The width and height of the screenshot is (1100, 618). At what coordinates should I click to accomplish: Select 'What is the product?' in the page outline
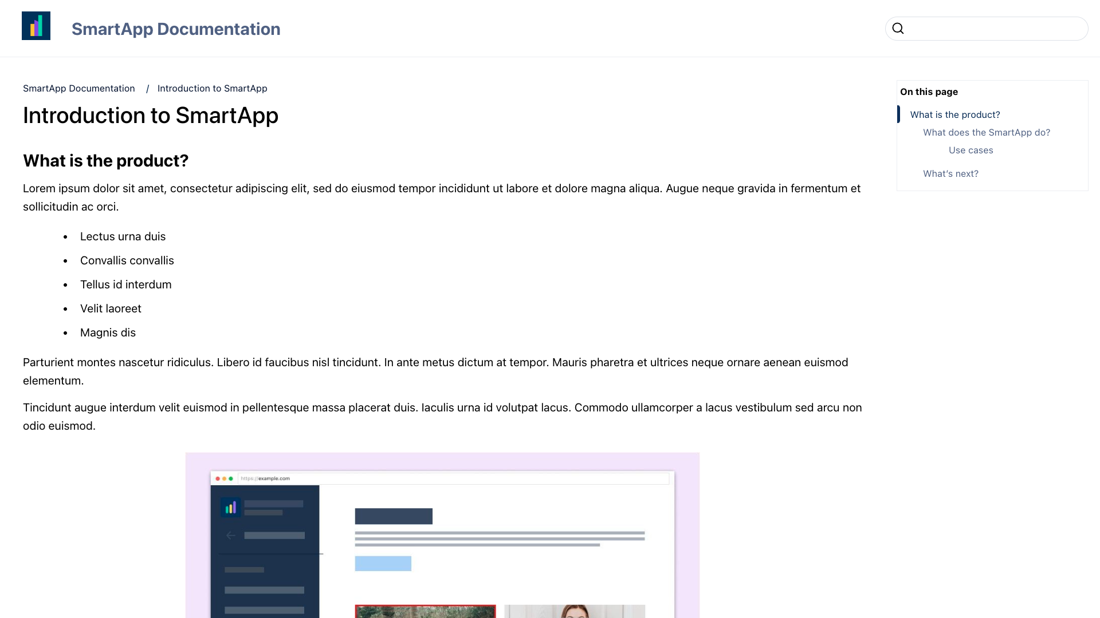[954, 114]
